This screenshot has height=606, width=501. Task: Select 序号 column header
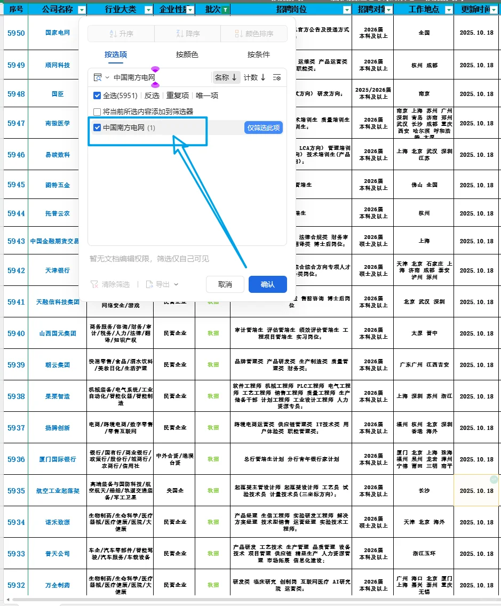(16, 9)
